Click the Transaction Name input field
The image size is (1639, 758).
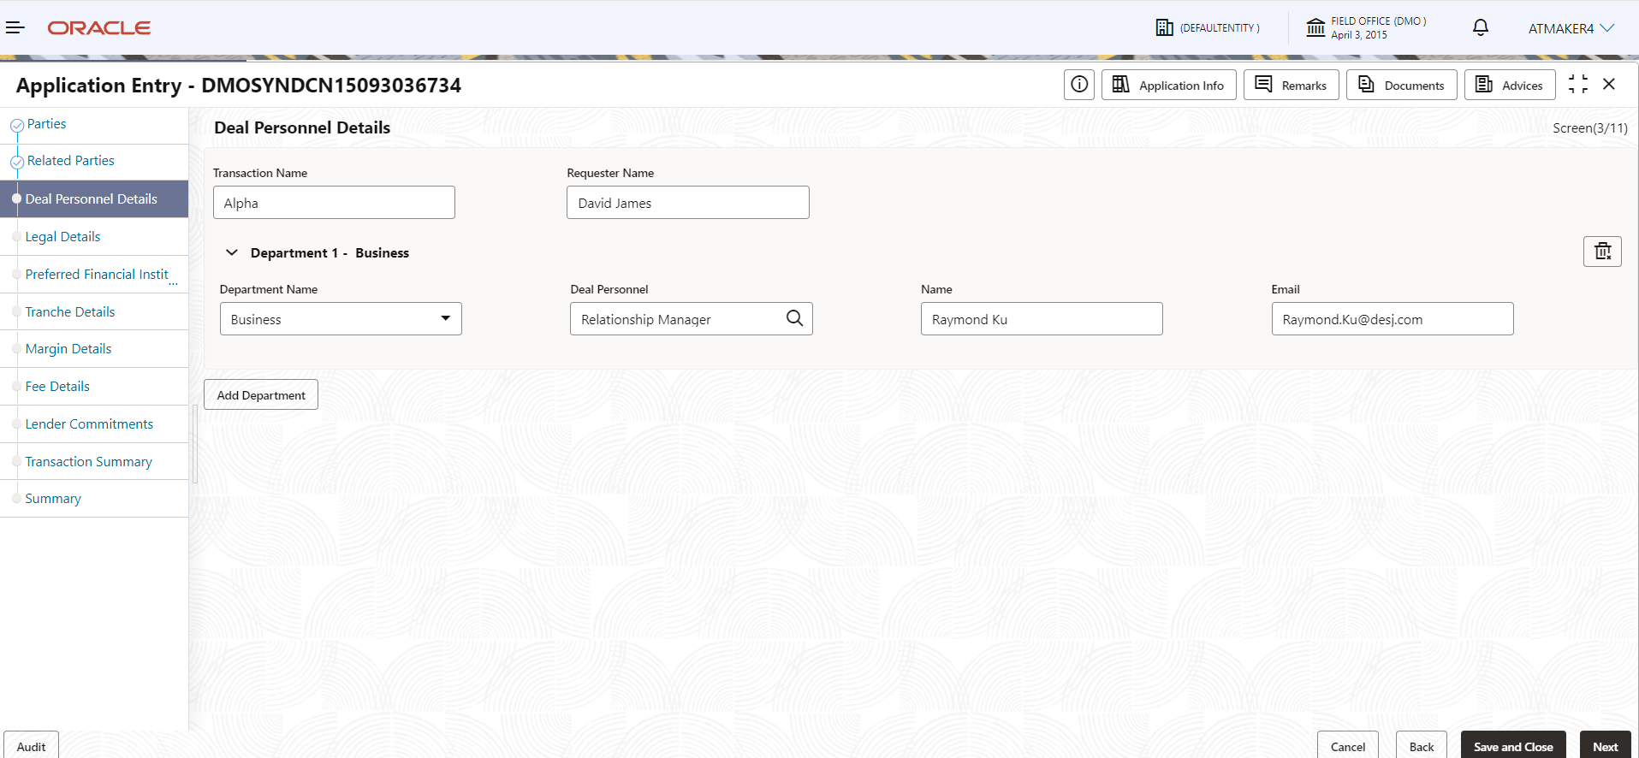334,203
